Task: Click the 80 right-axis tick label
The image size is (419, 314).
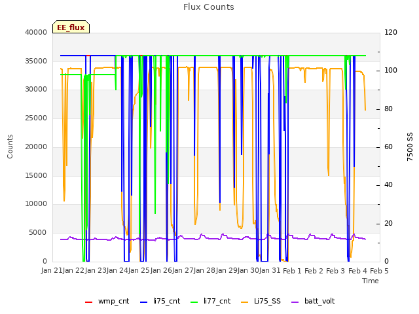Action: 388,109
